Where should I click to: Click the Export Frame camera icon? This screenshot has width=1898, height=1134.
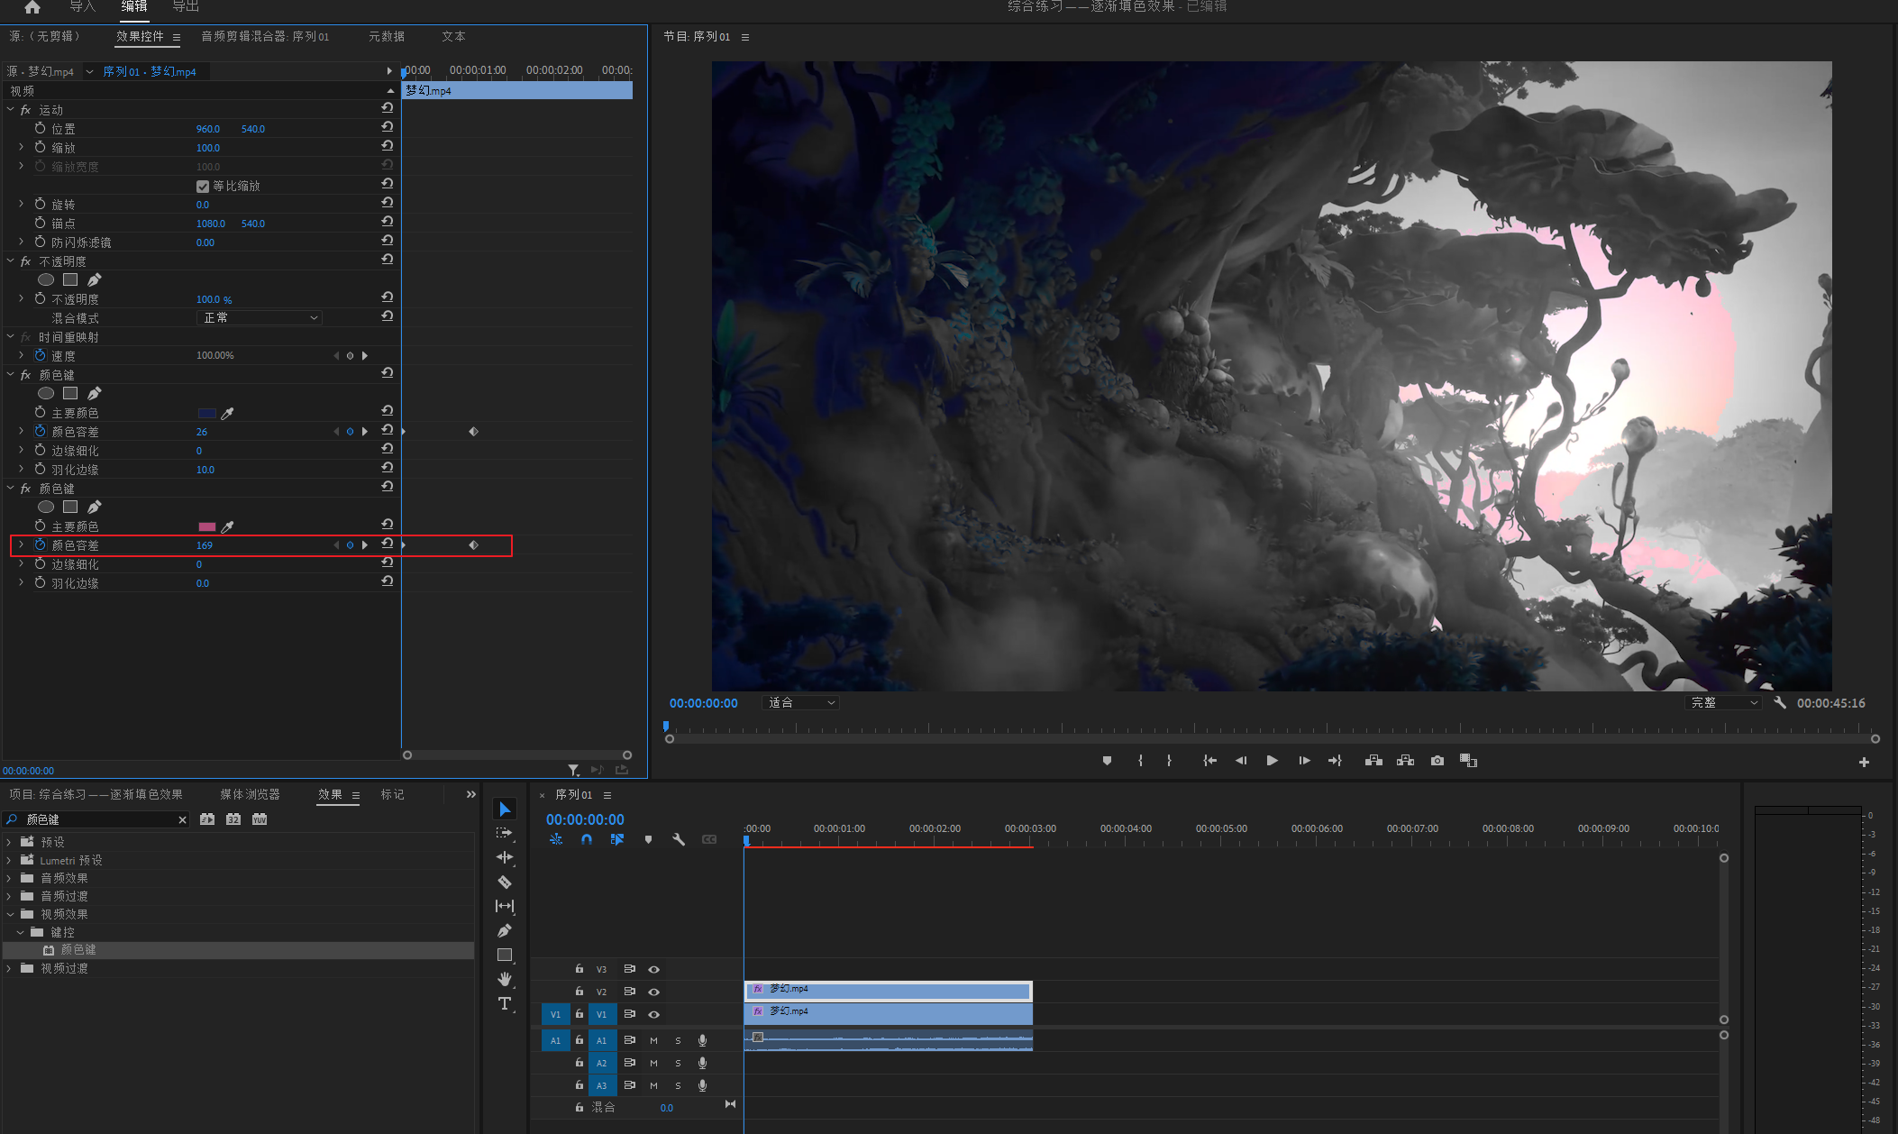pos(1437,761)
